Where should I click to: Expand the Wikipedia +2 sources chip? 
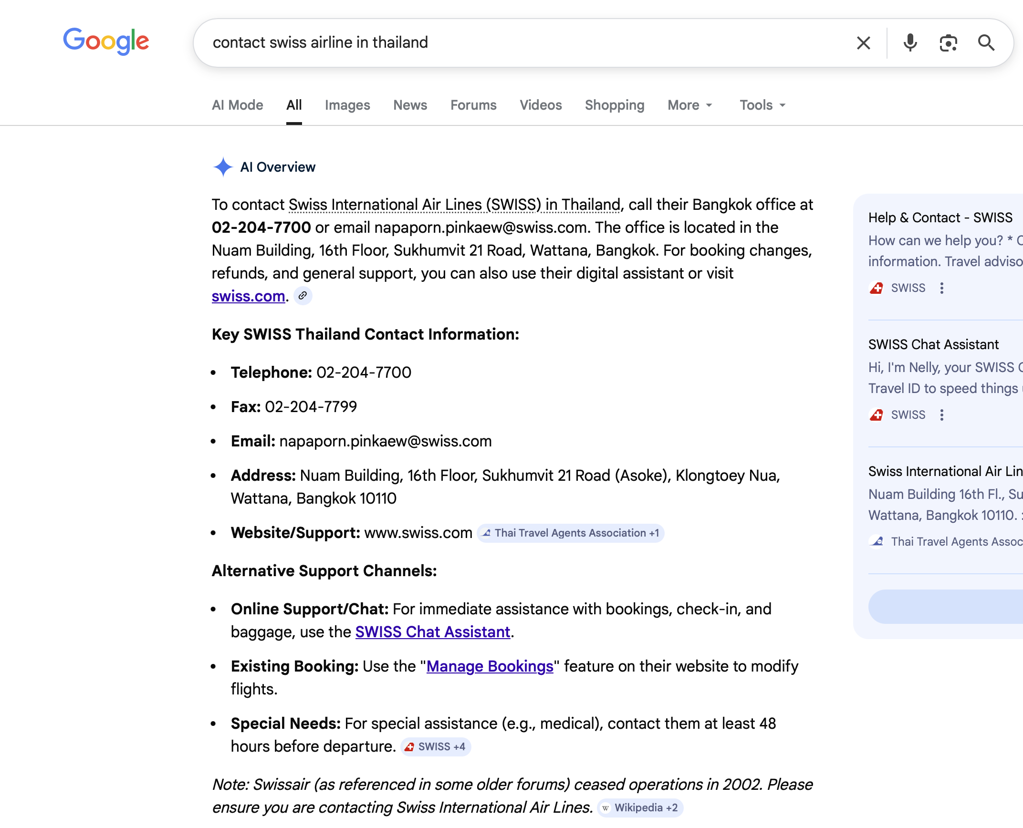click(x=640, y=807)
